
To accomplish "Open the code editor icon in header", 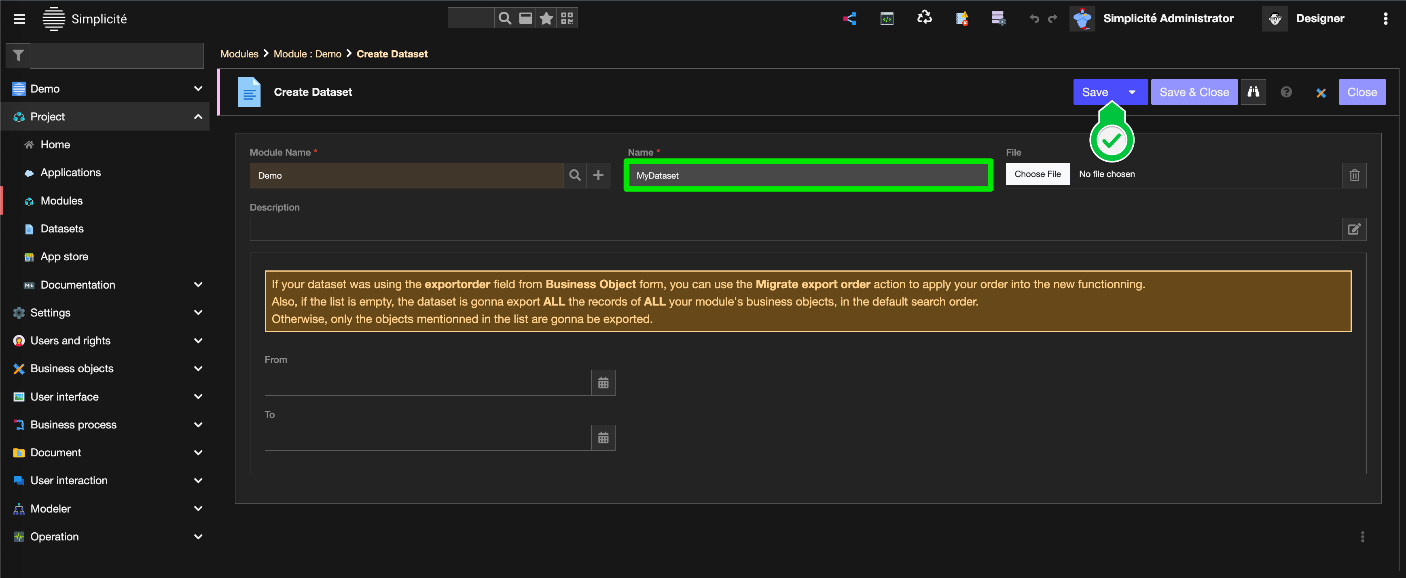I will click(887, 19).
